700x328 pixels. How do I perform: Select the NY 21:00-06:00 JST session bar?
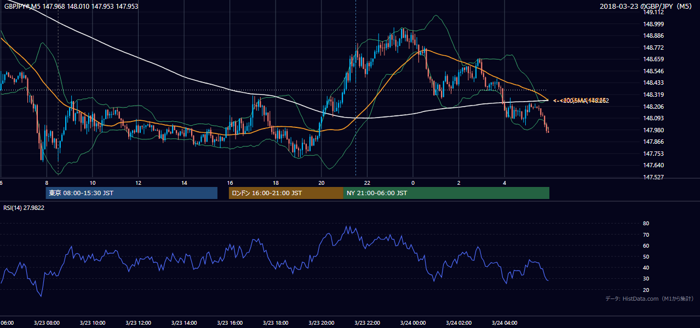point(446,193)
